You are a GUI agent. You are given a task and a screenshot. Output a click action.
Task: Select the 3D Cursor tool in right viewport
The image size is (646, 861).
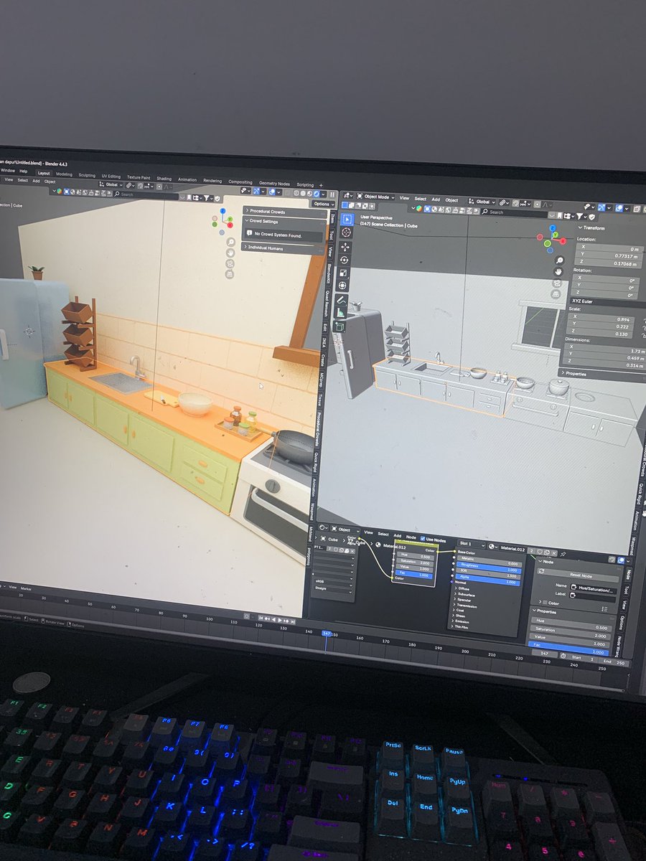[x=346, y=232]
